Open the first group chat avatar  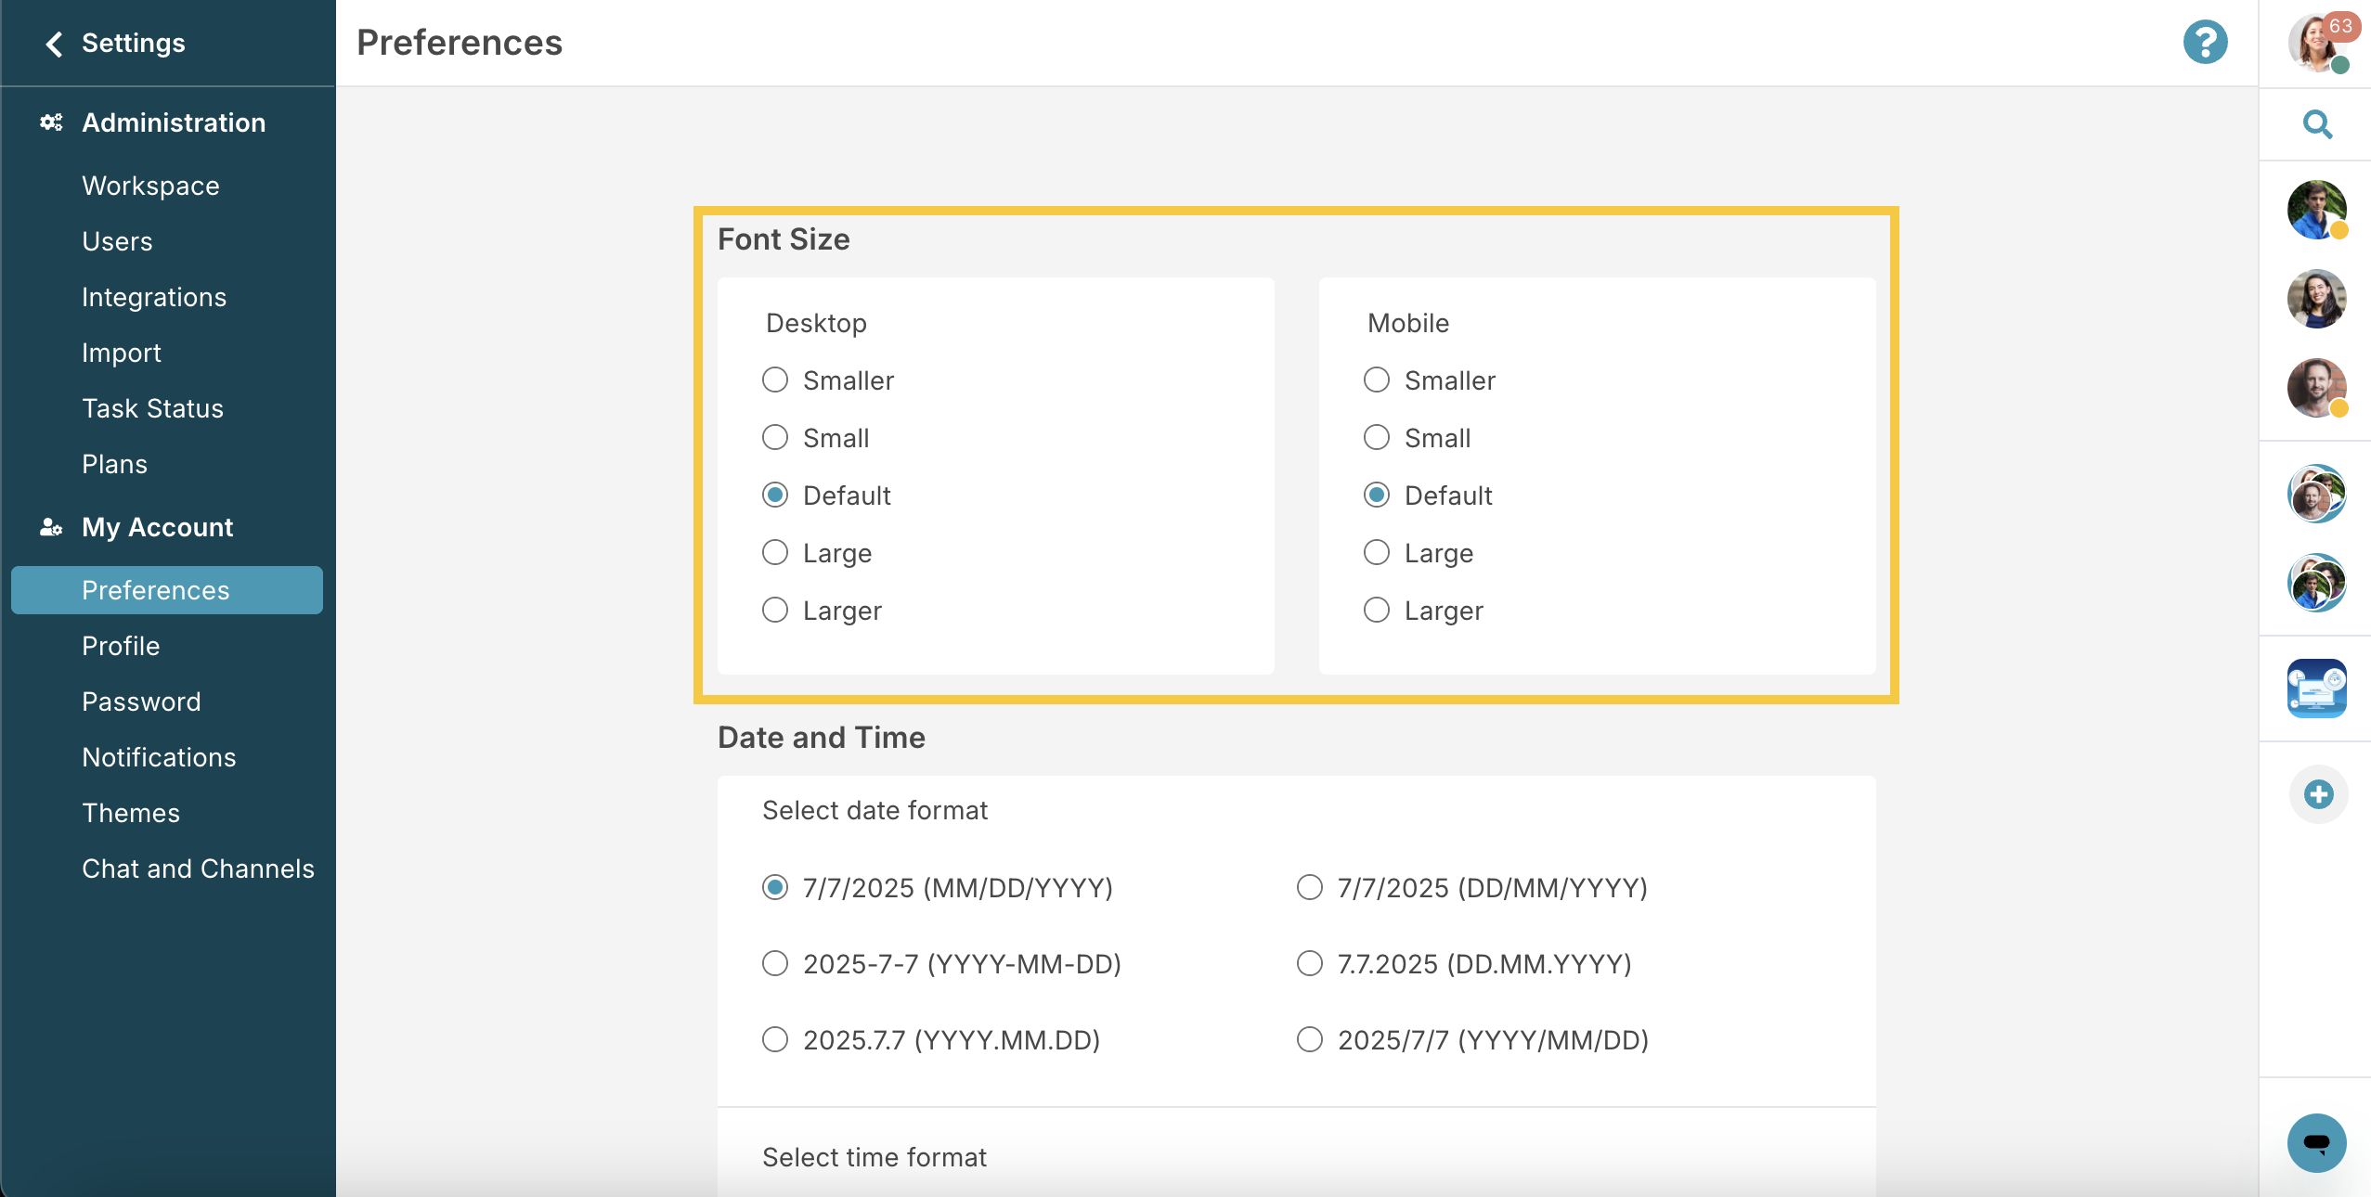click(2317, 494)
